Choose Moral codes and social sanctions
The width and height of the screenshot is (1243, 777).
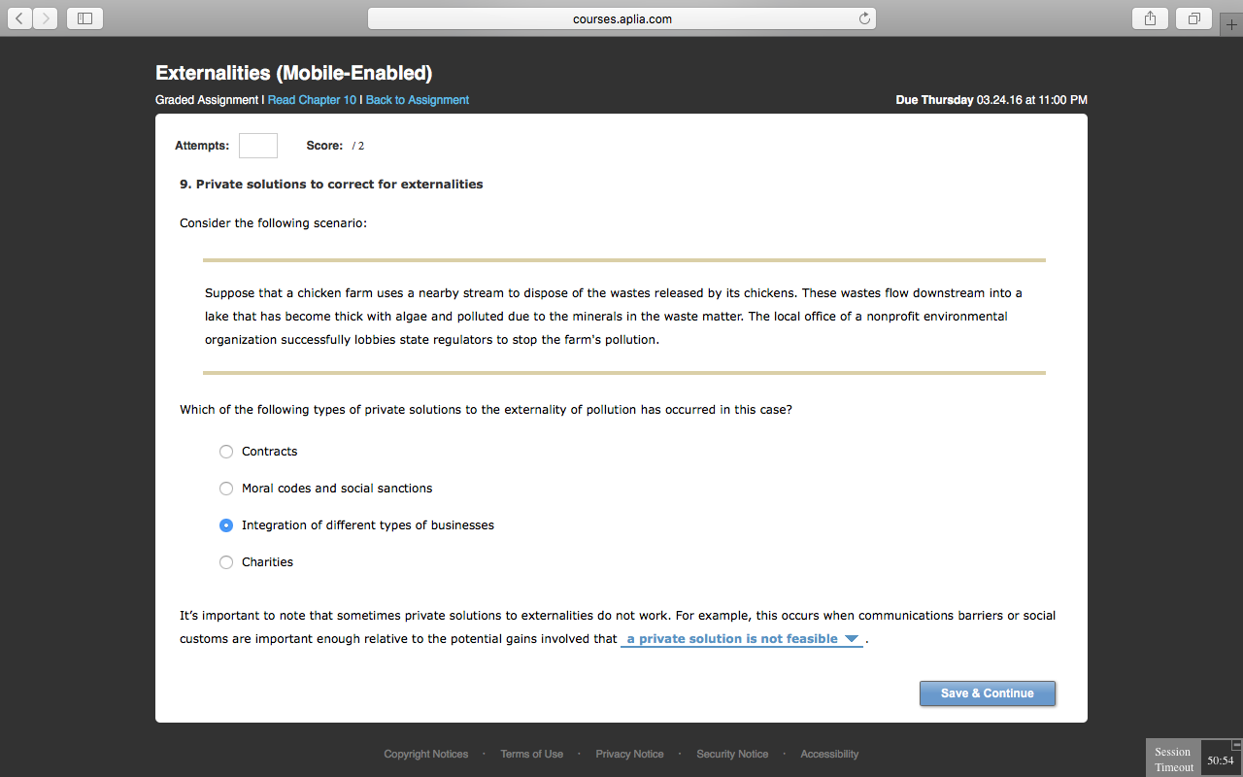point(226,489)
